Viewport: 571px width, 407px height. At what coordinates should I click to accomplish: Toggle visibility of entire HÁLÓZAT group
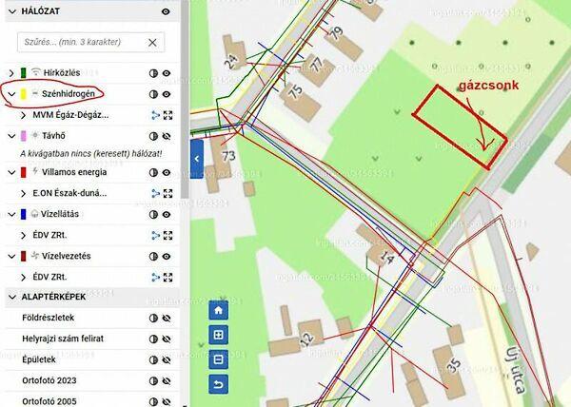(x=167, y=11)
